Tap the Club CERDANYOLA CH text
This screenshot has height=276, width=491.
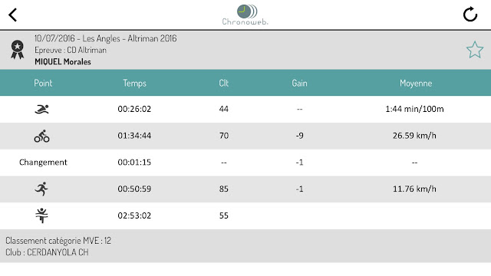tap(47, 252)
